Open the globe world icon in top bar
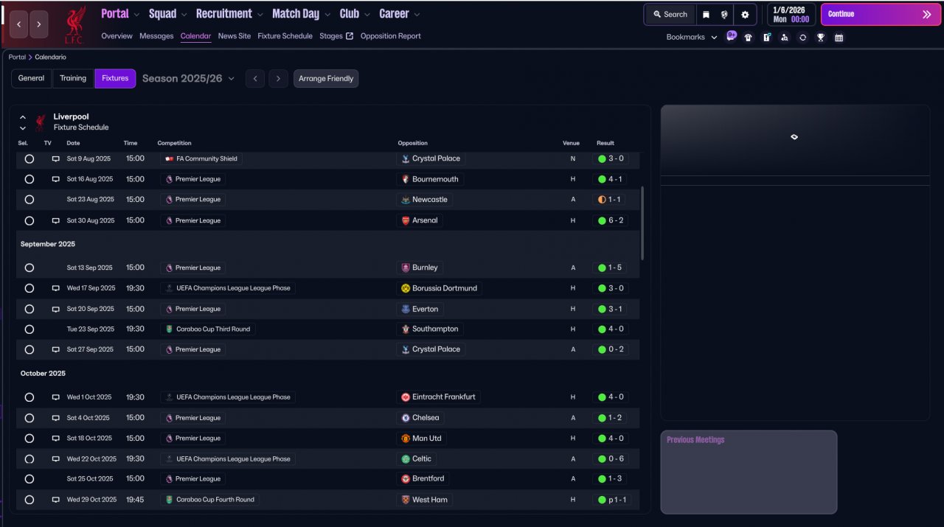944x527 pixels. 724,14
